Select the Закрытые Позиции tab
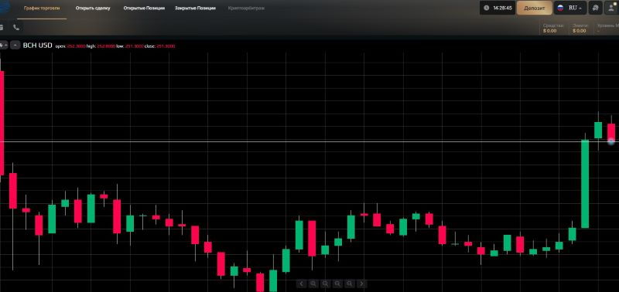This screenshot has width=619, height=292. coord(195,8)
